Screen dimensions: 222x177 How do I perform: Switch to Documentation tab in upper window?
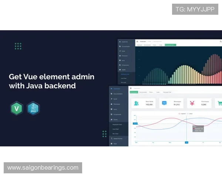[x=147, y=45]
